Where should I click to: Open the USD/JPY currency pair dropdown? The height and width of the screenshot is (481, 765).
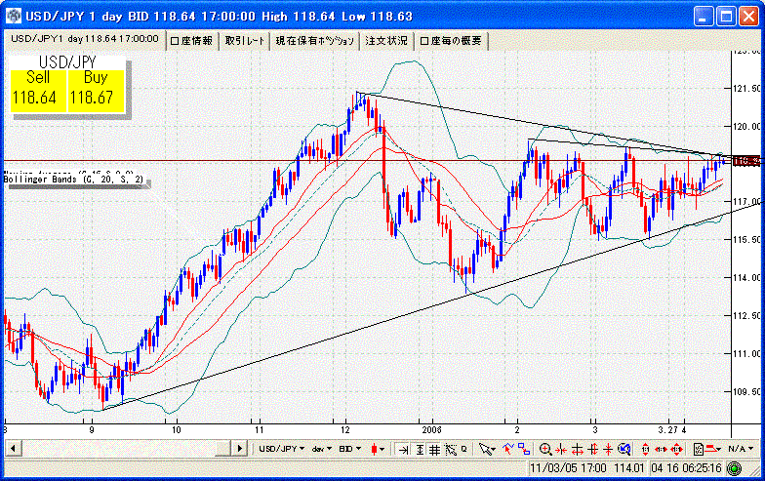tap(281, 449)
